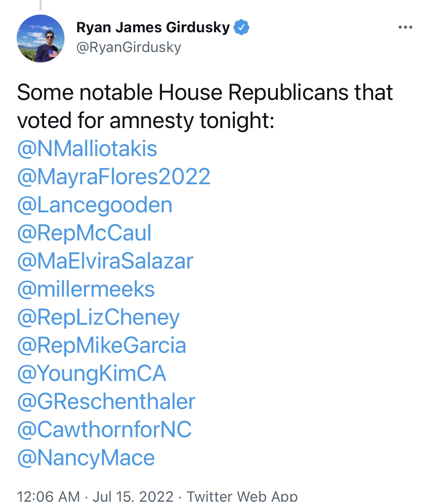Open the three-dot more options menu
Viewport: 430px width, 502px height.
tap(405, 27)
